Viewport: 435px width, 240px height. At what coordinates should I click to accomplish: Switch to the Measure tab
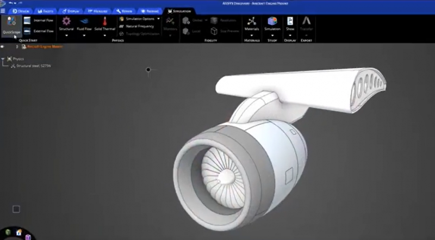pos(97,10)
